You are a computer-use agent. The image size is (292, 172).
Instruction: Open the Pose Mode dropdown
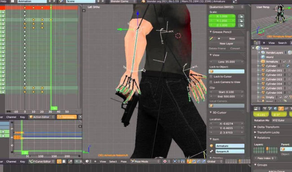coord(145,161)
